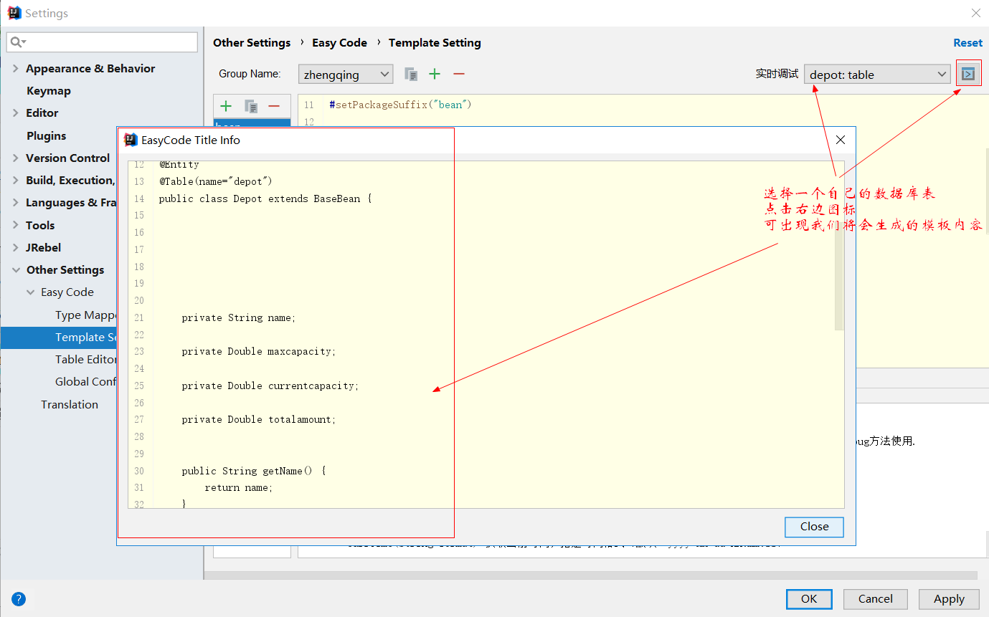Screen dimensions: 989x617
Task: Click the line private Double currentcapacity;
Action: (270, 386)
